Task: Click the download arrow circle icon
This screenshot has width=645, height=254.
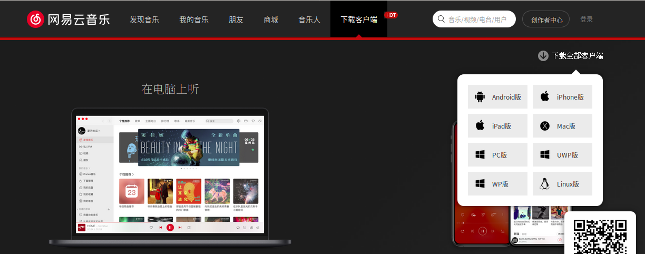Action: pos(543,56)
